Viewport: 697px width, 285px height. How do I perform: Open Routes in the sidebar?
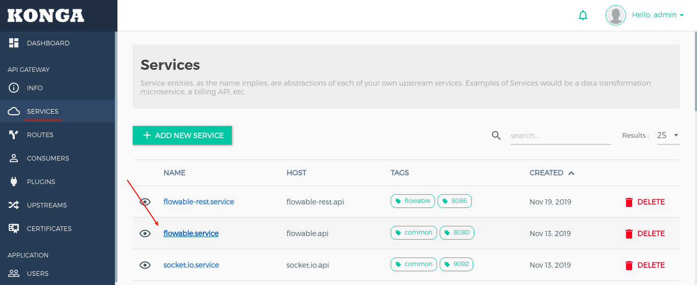[x=40, y=135]
